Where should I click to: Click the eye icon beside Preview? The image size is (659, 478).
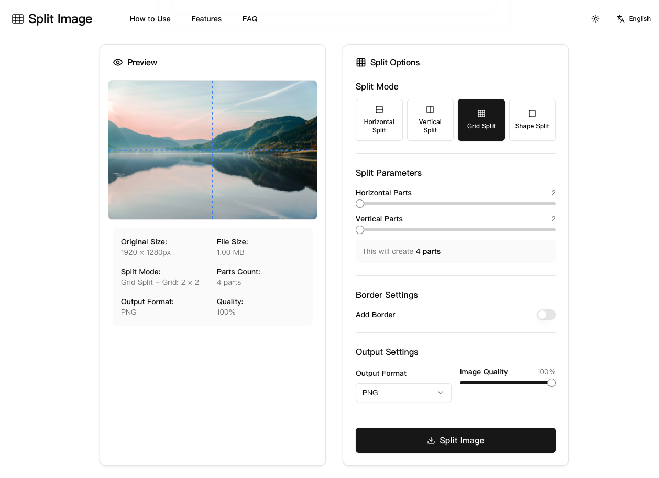118,62
